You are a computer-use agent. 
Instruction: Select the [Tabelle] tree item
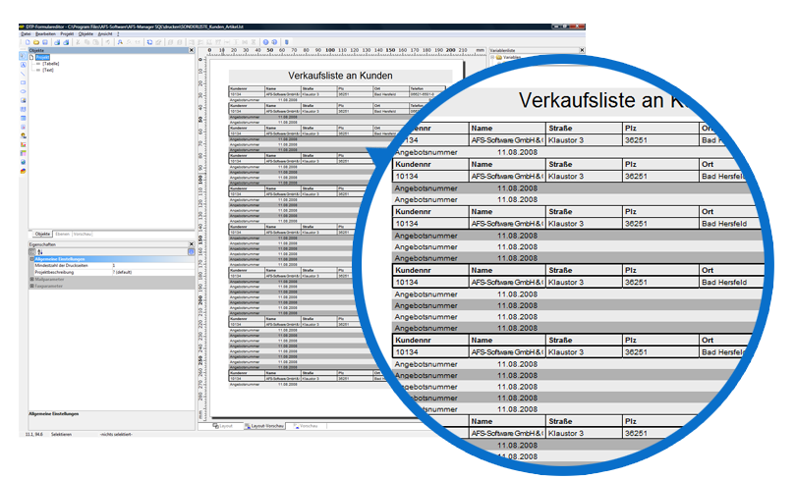click(x=51, y=64)
